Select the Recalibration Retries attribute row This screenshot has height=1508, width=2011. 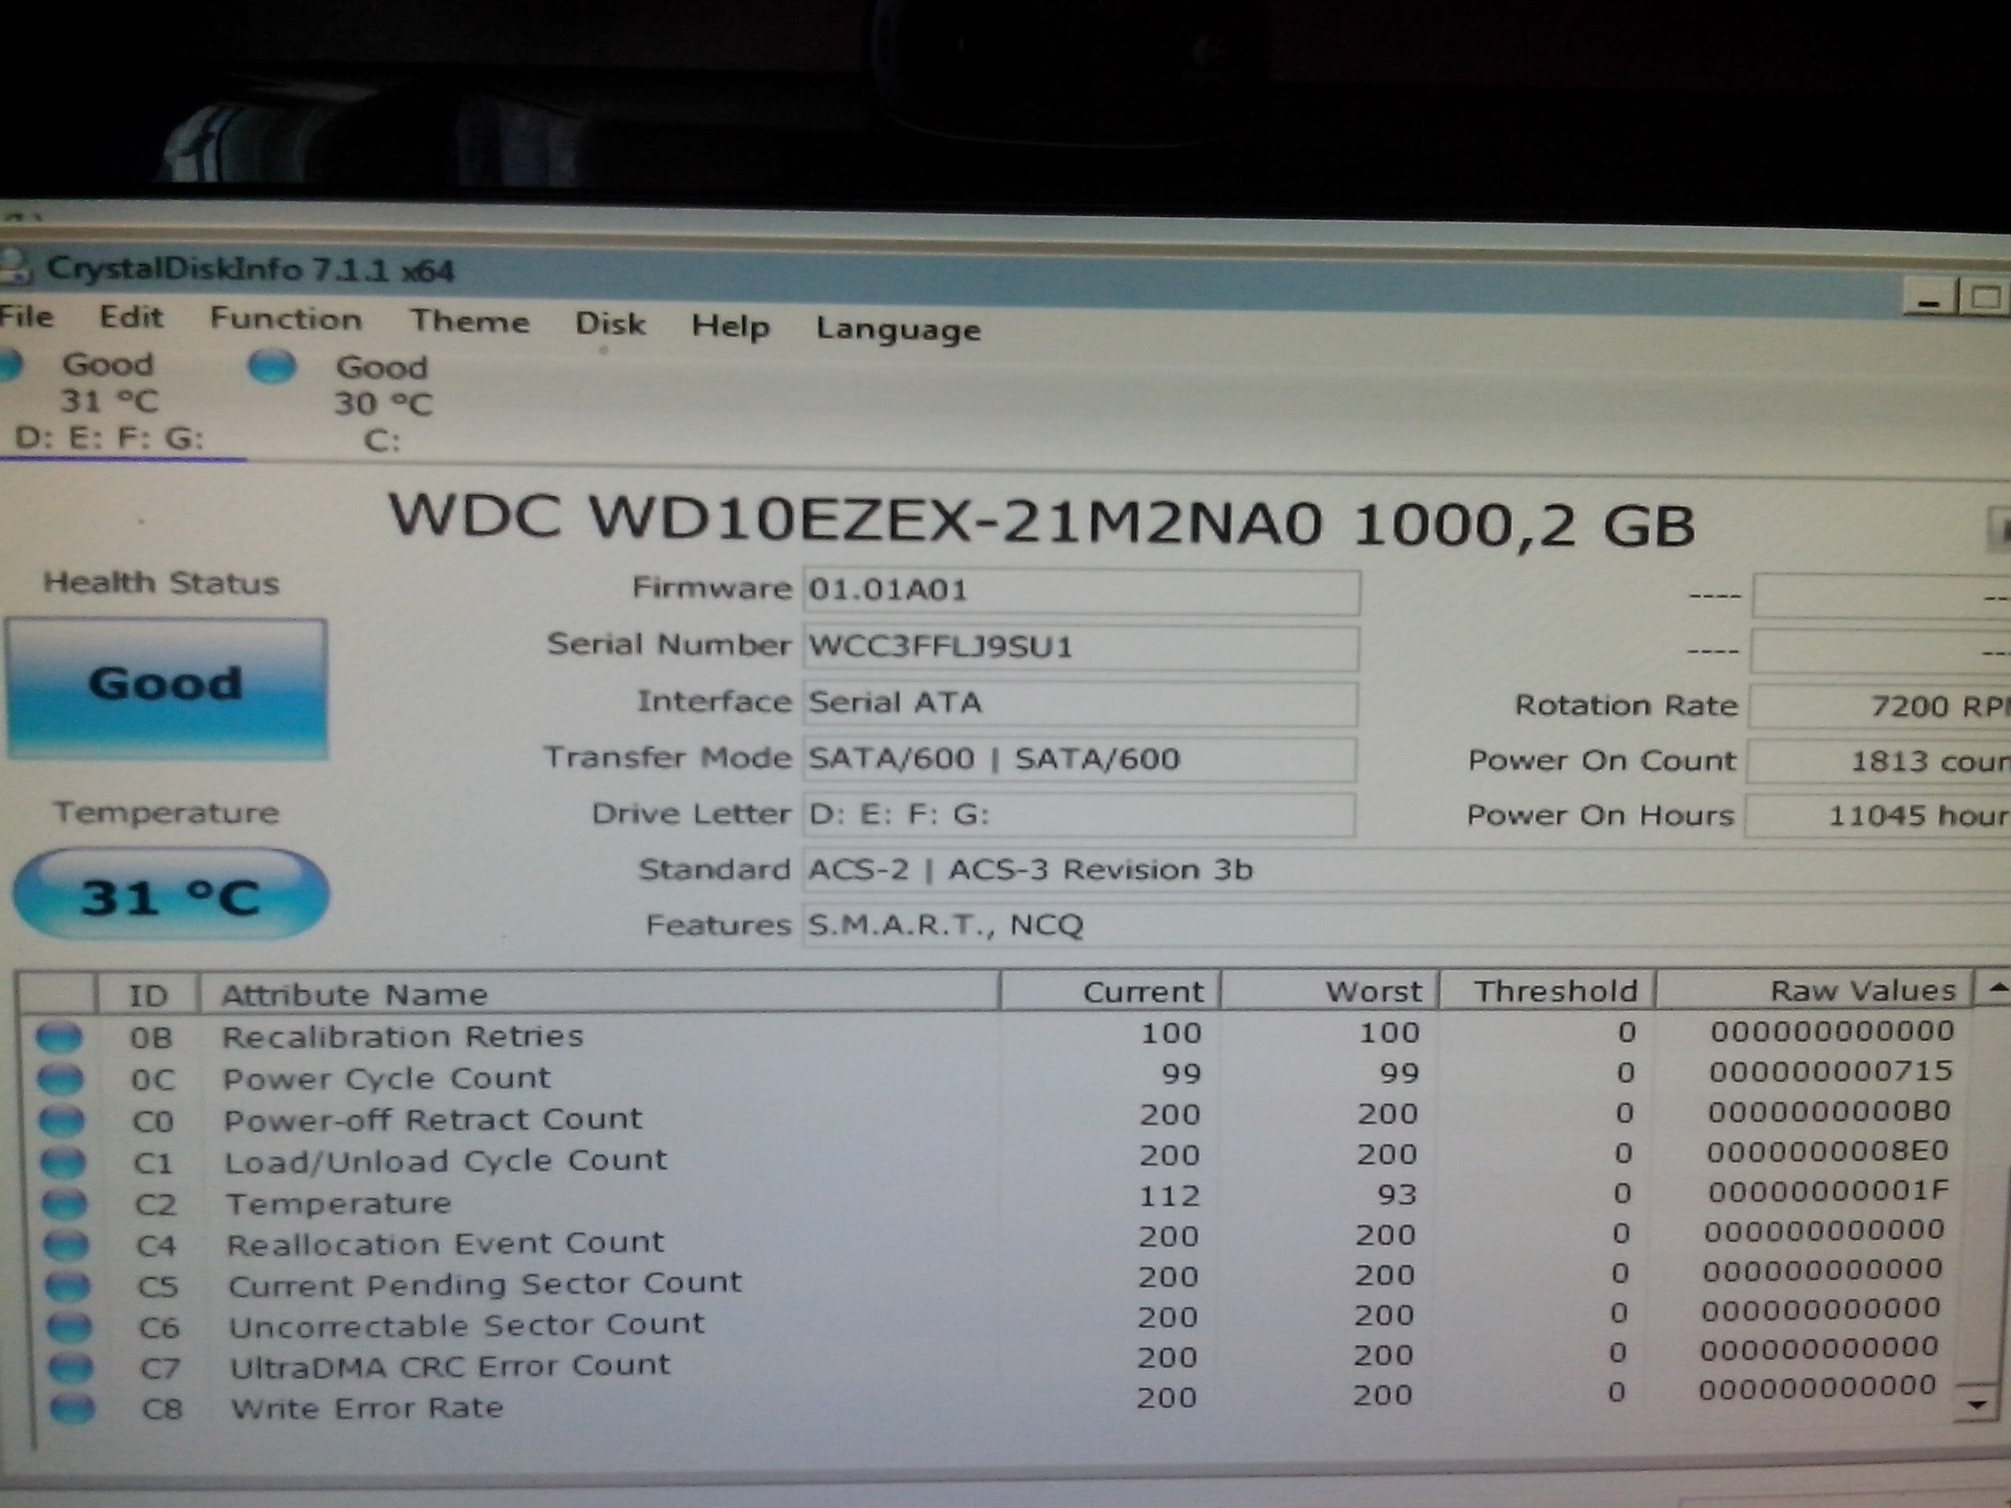pos(995,1034)
